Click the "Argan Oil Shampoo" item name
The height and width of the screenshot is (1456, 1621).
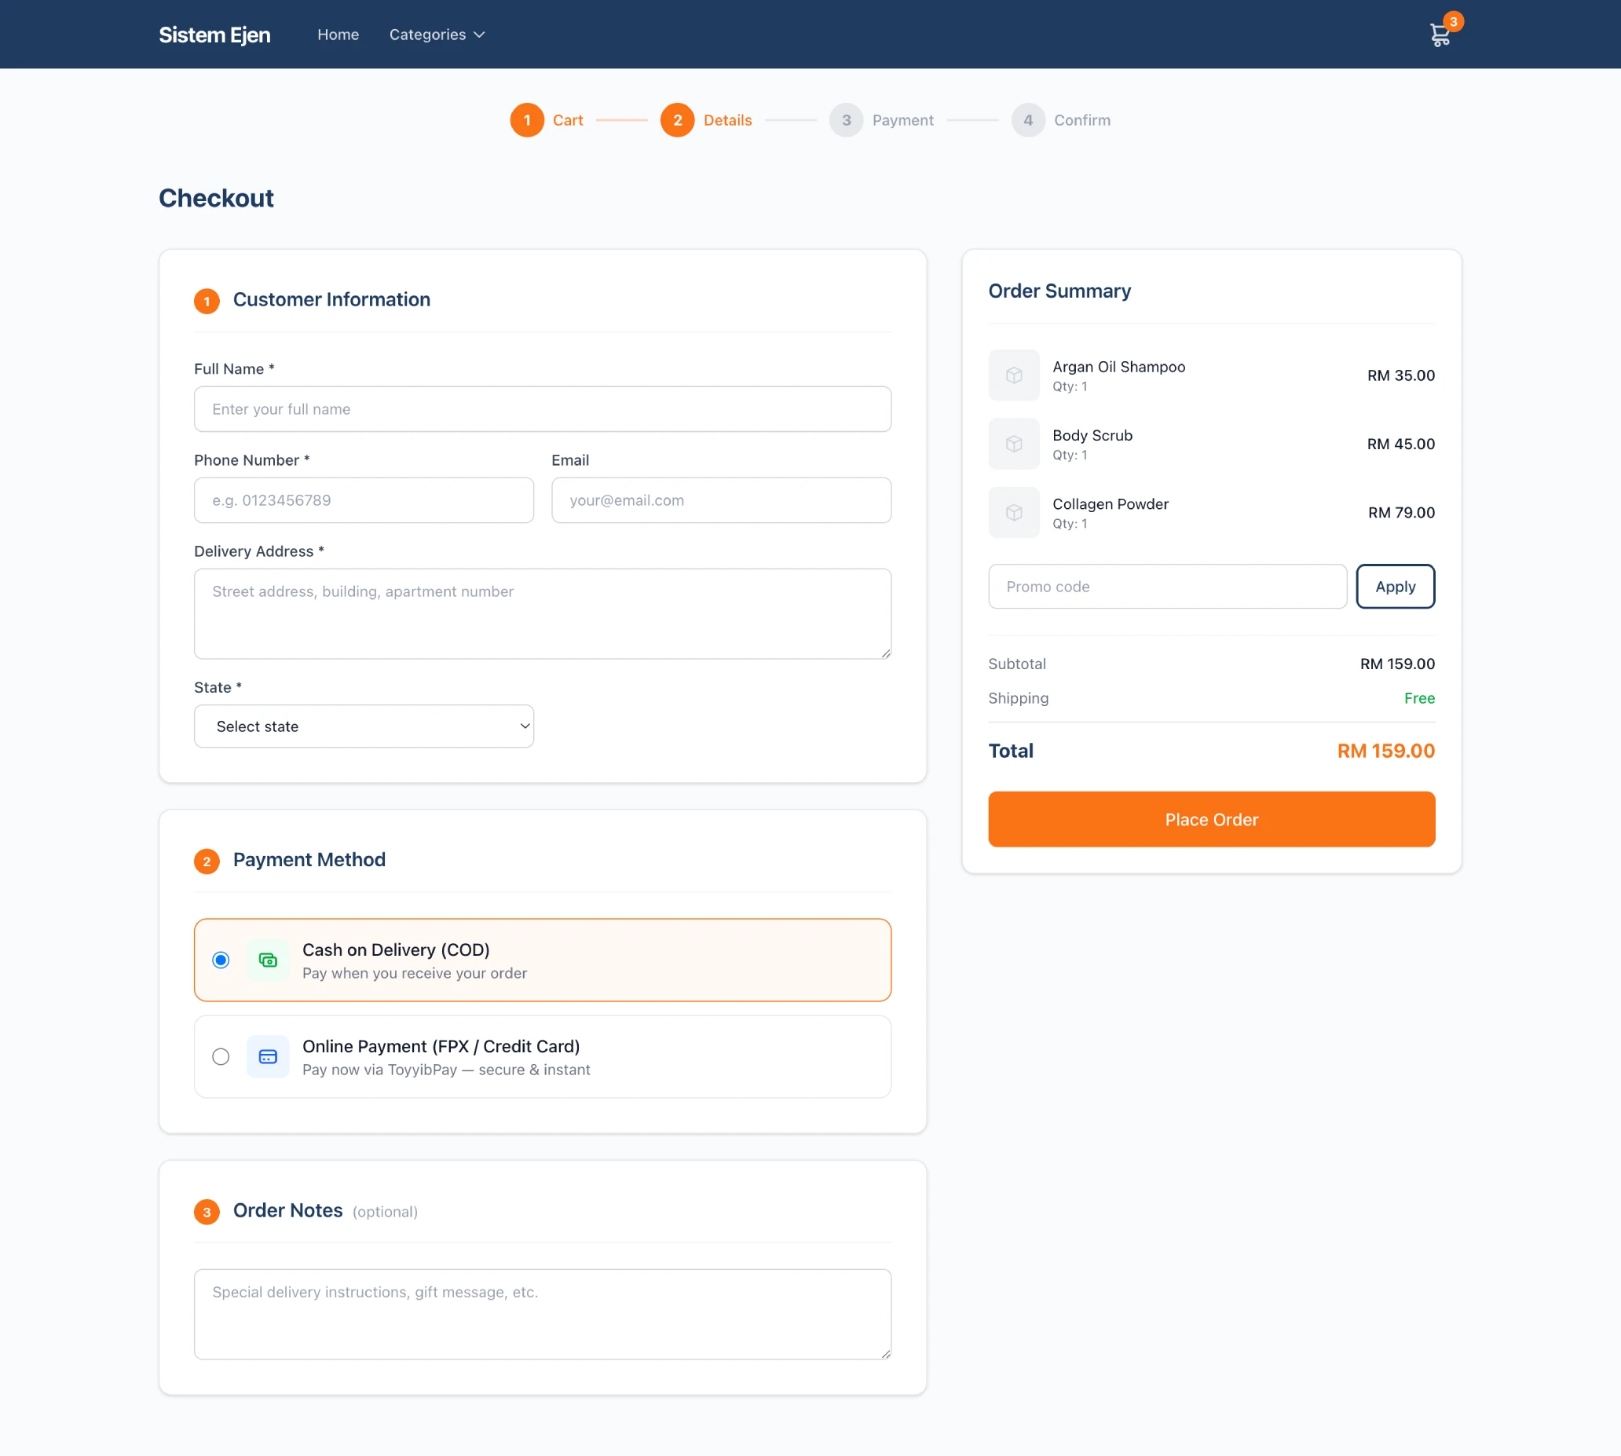[x=1118, y=367]
